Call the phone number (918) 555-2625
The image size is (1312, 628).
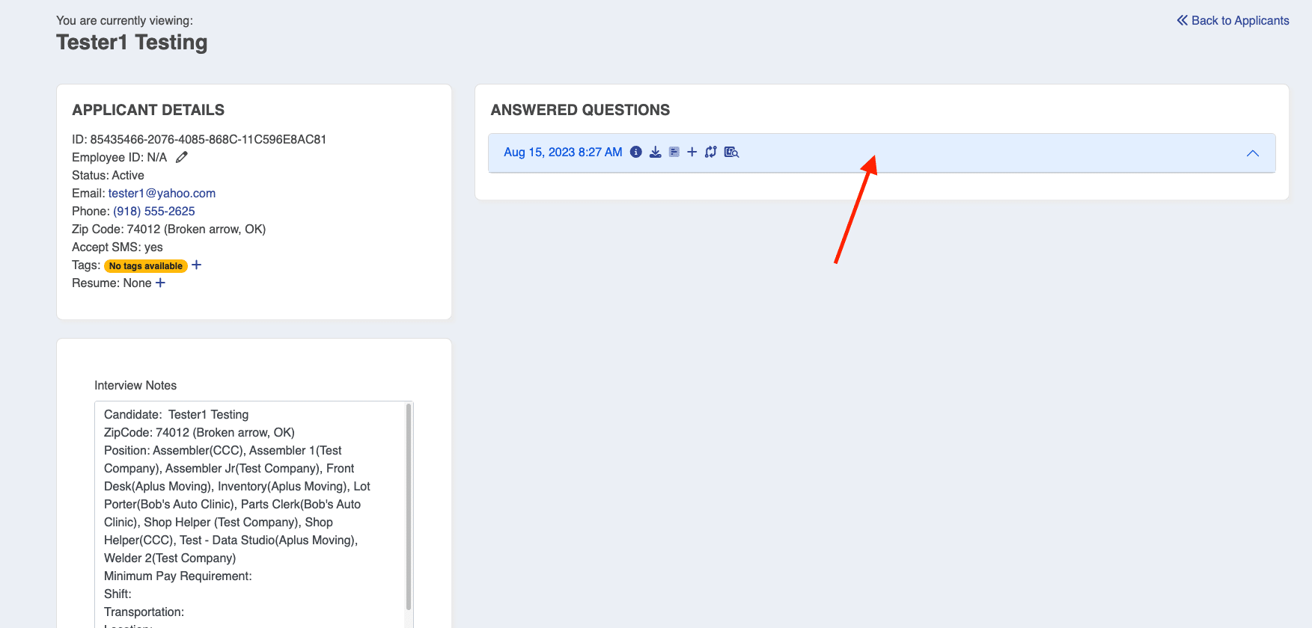coord(153,211)
